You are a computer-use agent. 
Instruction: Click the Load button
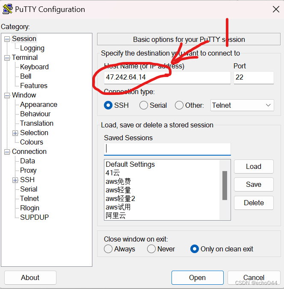pos(254,166)
